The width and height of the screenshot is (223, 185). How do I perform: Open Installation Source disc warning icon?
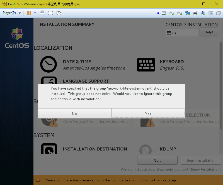pos(50,122)
